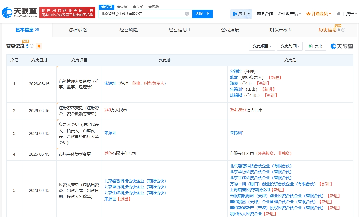
Task: Expand the 企业级产品 dropdown
Action: pyautogui.click(x=289, y=14)
